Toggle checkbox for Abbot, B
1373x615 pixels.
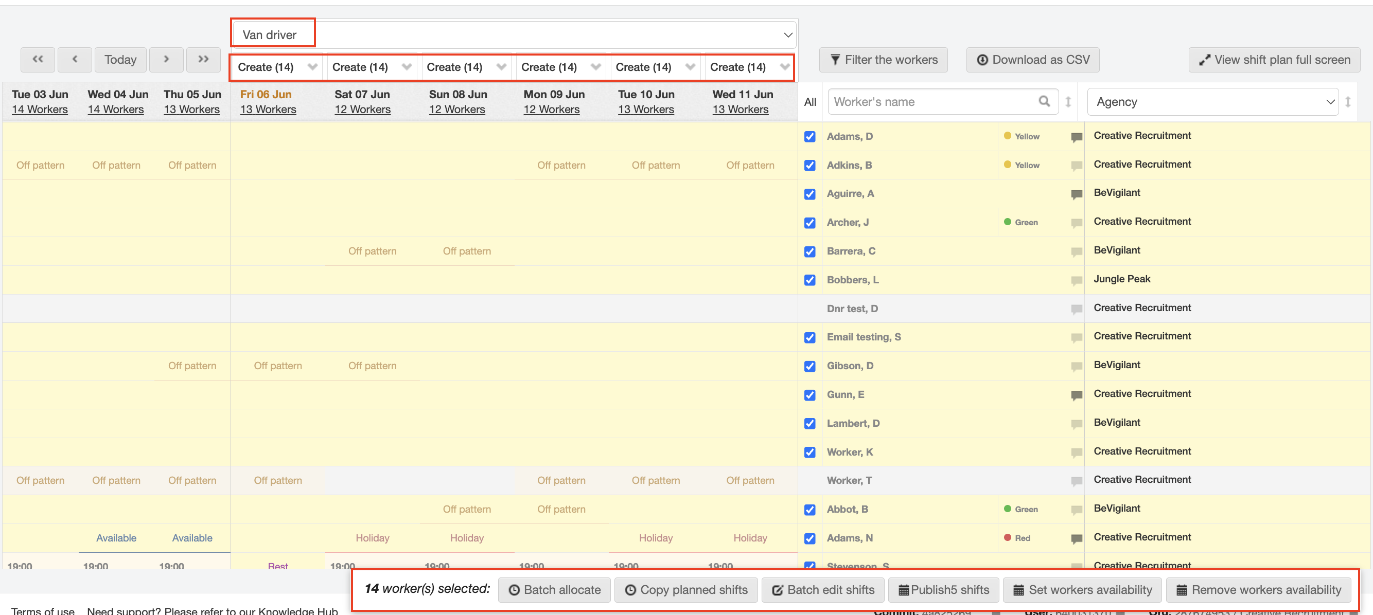coord(809,510)
